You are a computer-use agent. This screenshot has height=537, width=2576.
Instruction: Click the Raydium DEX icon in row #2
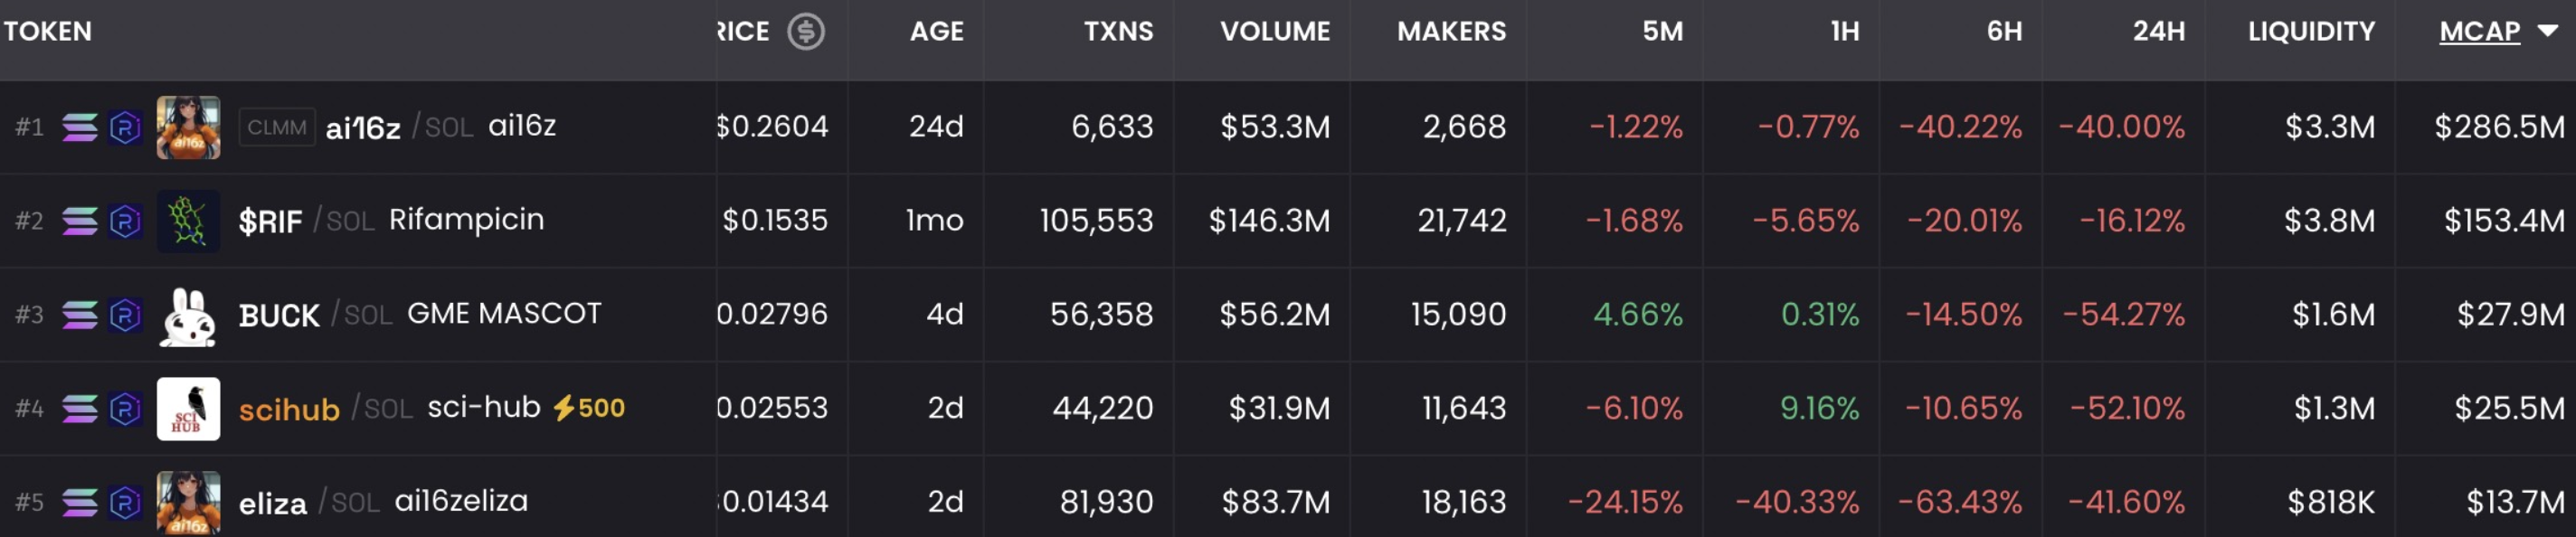tap(125, 221)
